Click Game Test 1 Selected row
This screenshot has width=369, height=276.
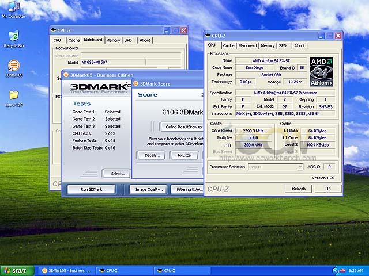pos(96,112)
